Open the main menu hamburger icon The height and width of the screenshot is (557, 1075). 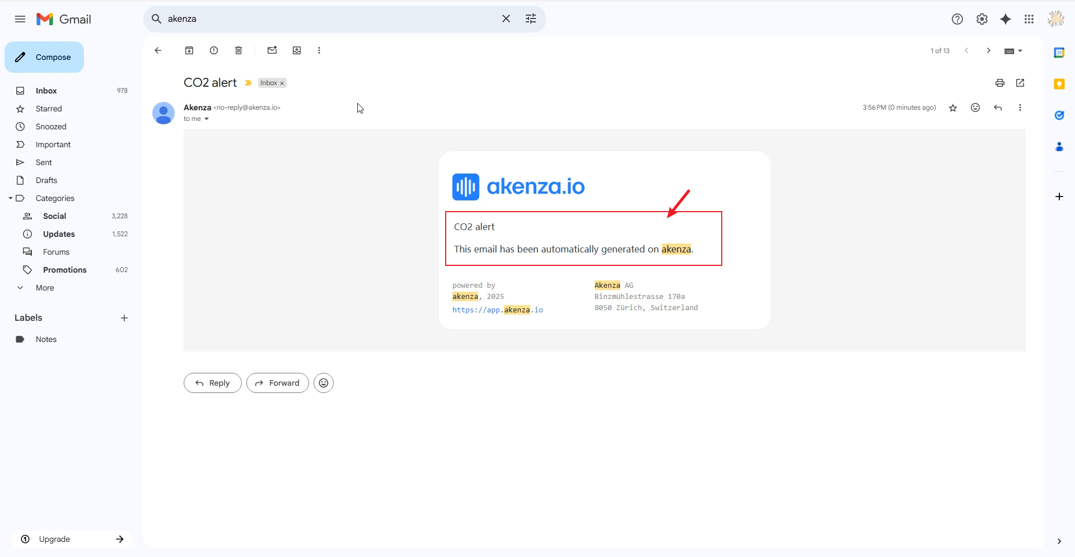(20, 19)
